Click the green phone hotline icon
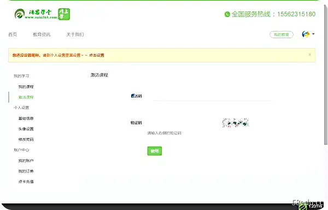This screenshot has width=328, height=210. pos(227,14)
